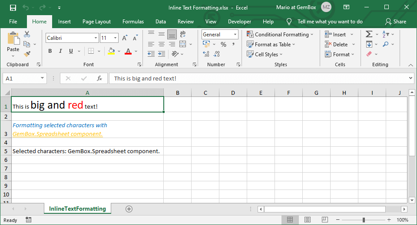Viewport: 417px width, 225px height.
Task: Open the Calibri font name dropdown
Action: (x=96, y=38)
